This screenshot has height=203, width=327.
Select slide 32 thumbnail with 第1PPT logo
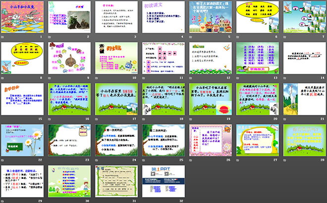coord(163,181)
